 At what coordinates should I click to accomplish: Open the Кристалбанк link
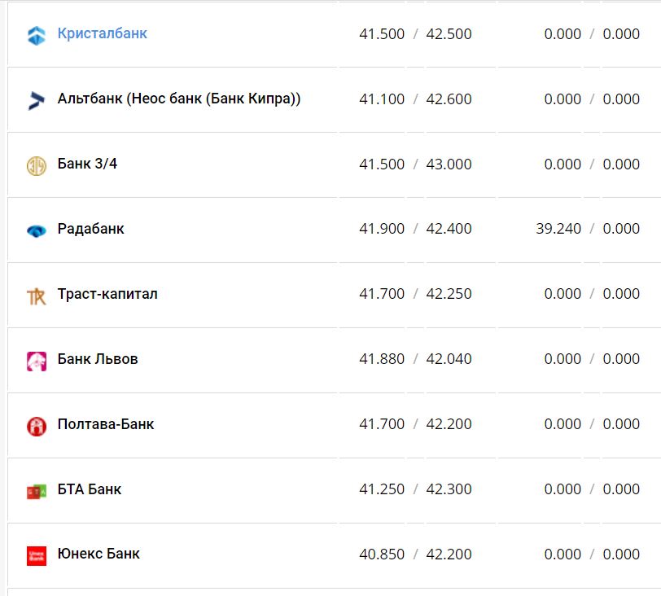[x=103, y=34]
